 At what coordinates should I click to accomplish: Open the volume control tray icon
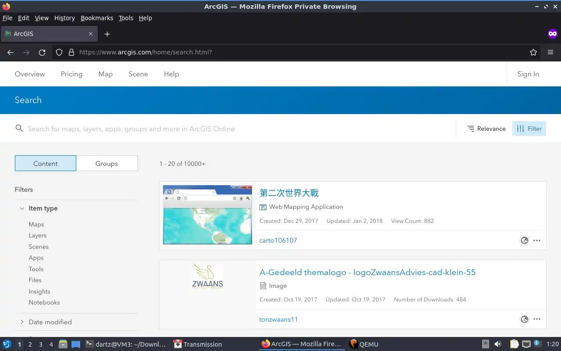point(498,344)
